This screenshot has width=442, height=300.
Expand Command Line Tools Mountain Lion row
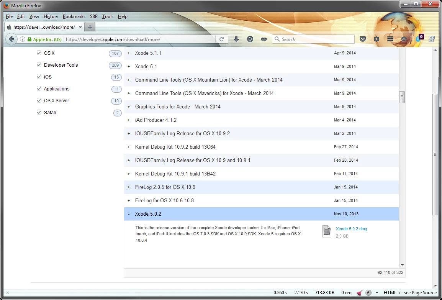click(x=129, y=80)
